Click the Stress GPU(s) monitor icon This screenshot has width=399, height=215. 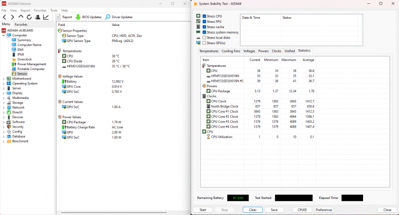(x=198, y=43)
